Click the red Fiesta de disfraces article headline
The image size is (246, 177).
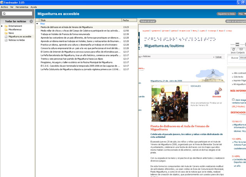pyautogui.click(x=180, y=128)
